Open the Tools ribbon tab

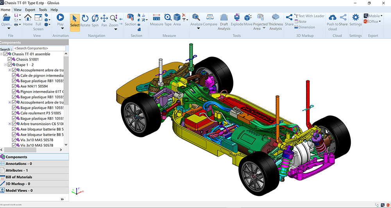[43, 9]
